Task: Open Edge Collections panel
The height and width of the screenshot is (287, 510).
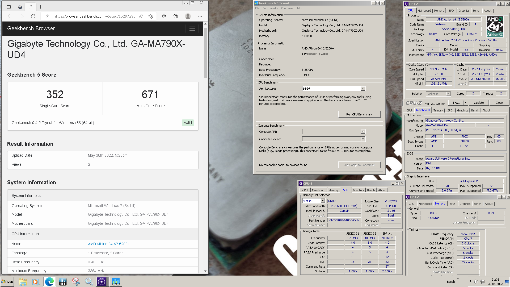Action: point(176,16)
